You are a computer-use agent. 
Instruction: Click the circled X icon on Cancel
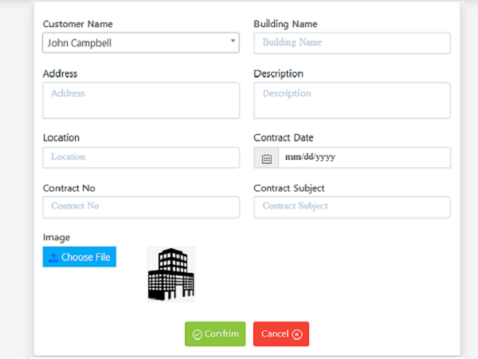pos(297,334)
